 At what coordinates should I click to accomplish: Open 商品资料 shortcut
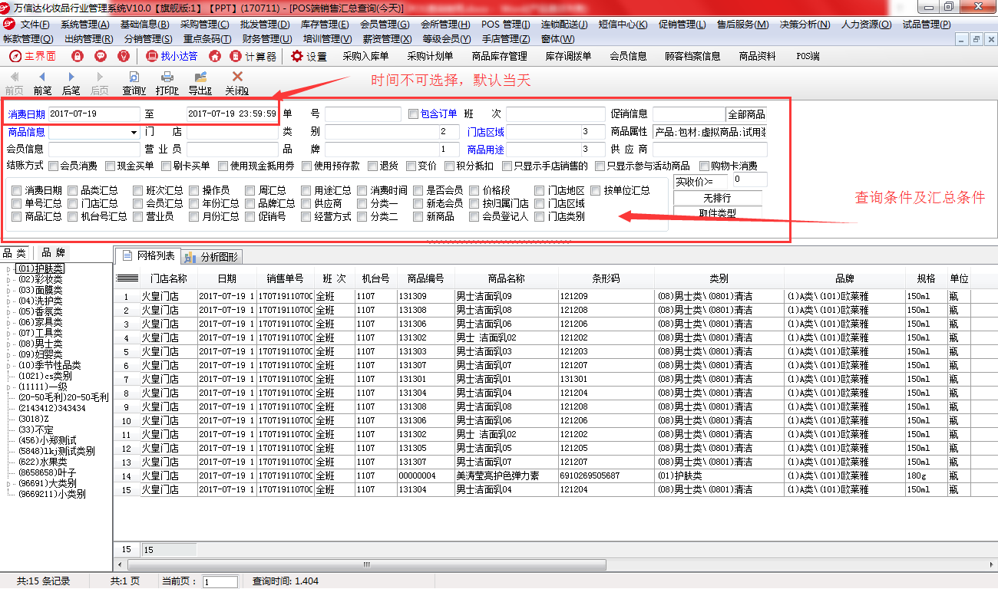tap(758, 56)
